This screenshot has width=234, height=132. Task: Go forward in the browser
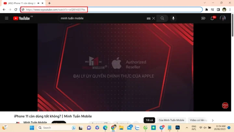(10, 9)
